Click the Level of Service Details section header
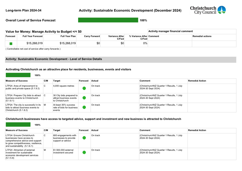 54,59
